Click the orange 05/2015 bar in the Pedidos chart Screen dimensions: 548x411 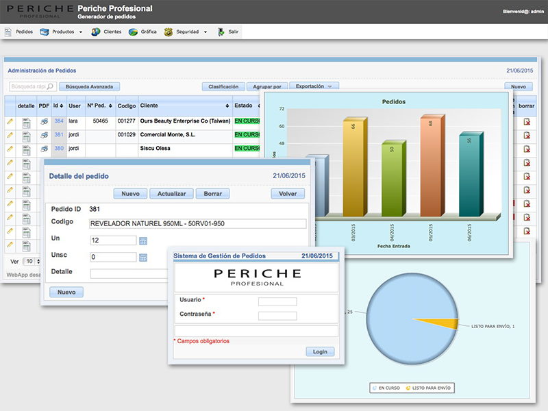click(x=432, y=166)
